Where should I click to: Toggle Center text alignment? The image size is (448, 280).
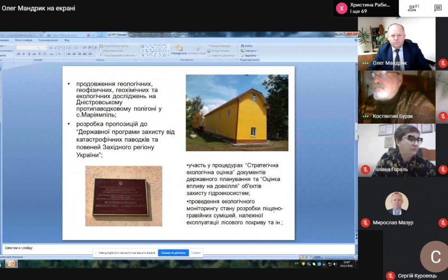(74, 54)
